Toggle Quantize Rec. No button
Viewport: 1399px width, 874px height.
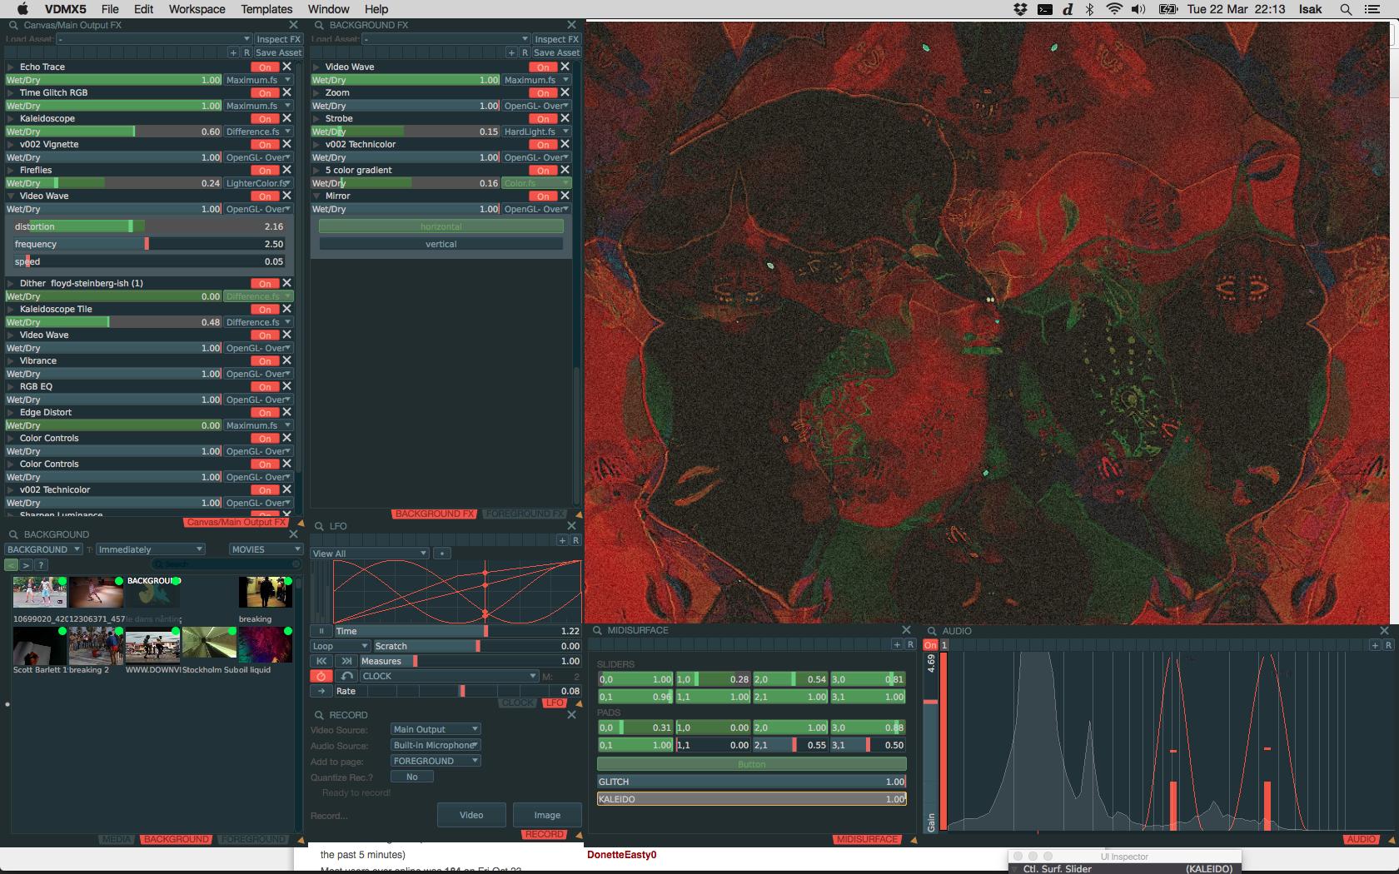point(412,777)
